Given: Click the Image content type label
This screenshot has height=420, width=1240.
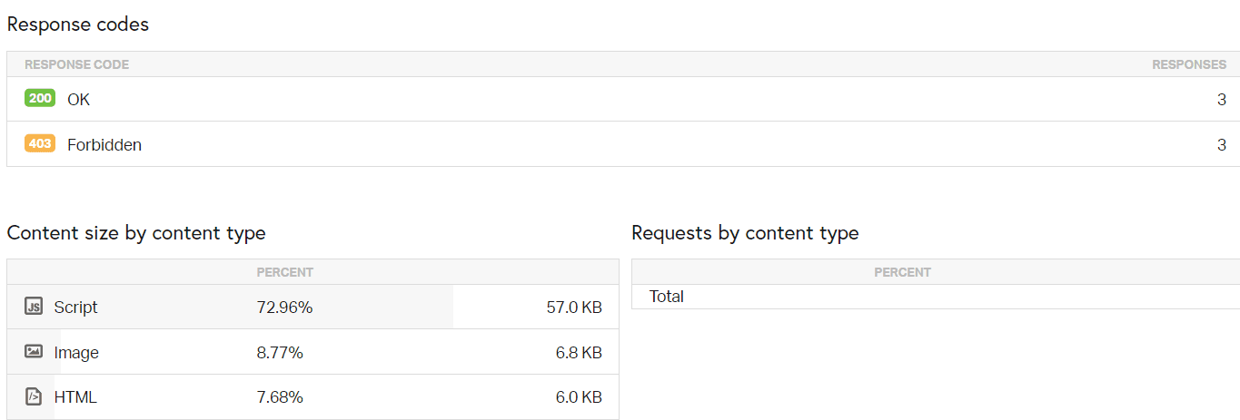Looking at the screenshot, I should [76, 353].
